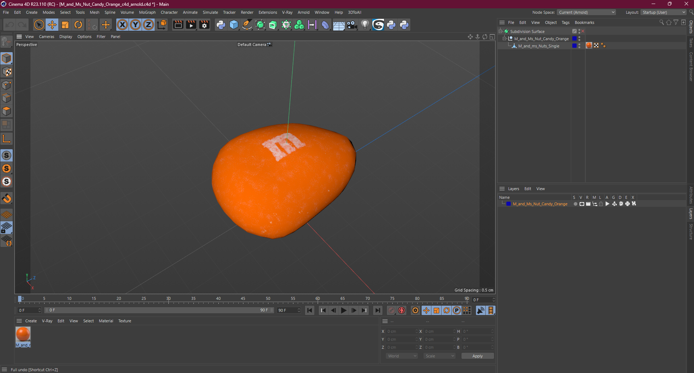
Task: Toggle visibility eye for M_and_Ms_Nut_Candy_Orange layer
Action: point(582,204)
